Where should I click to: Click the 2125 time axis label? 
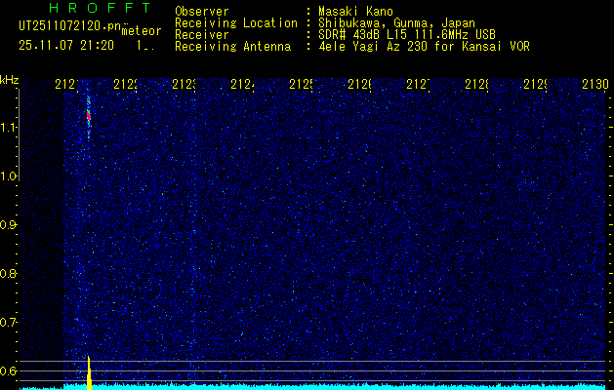302,85
